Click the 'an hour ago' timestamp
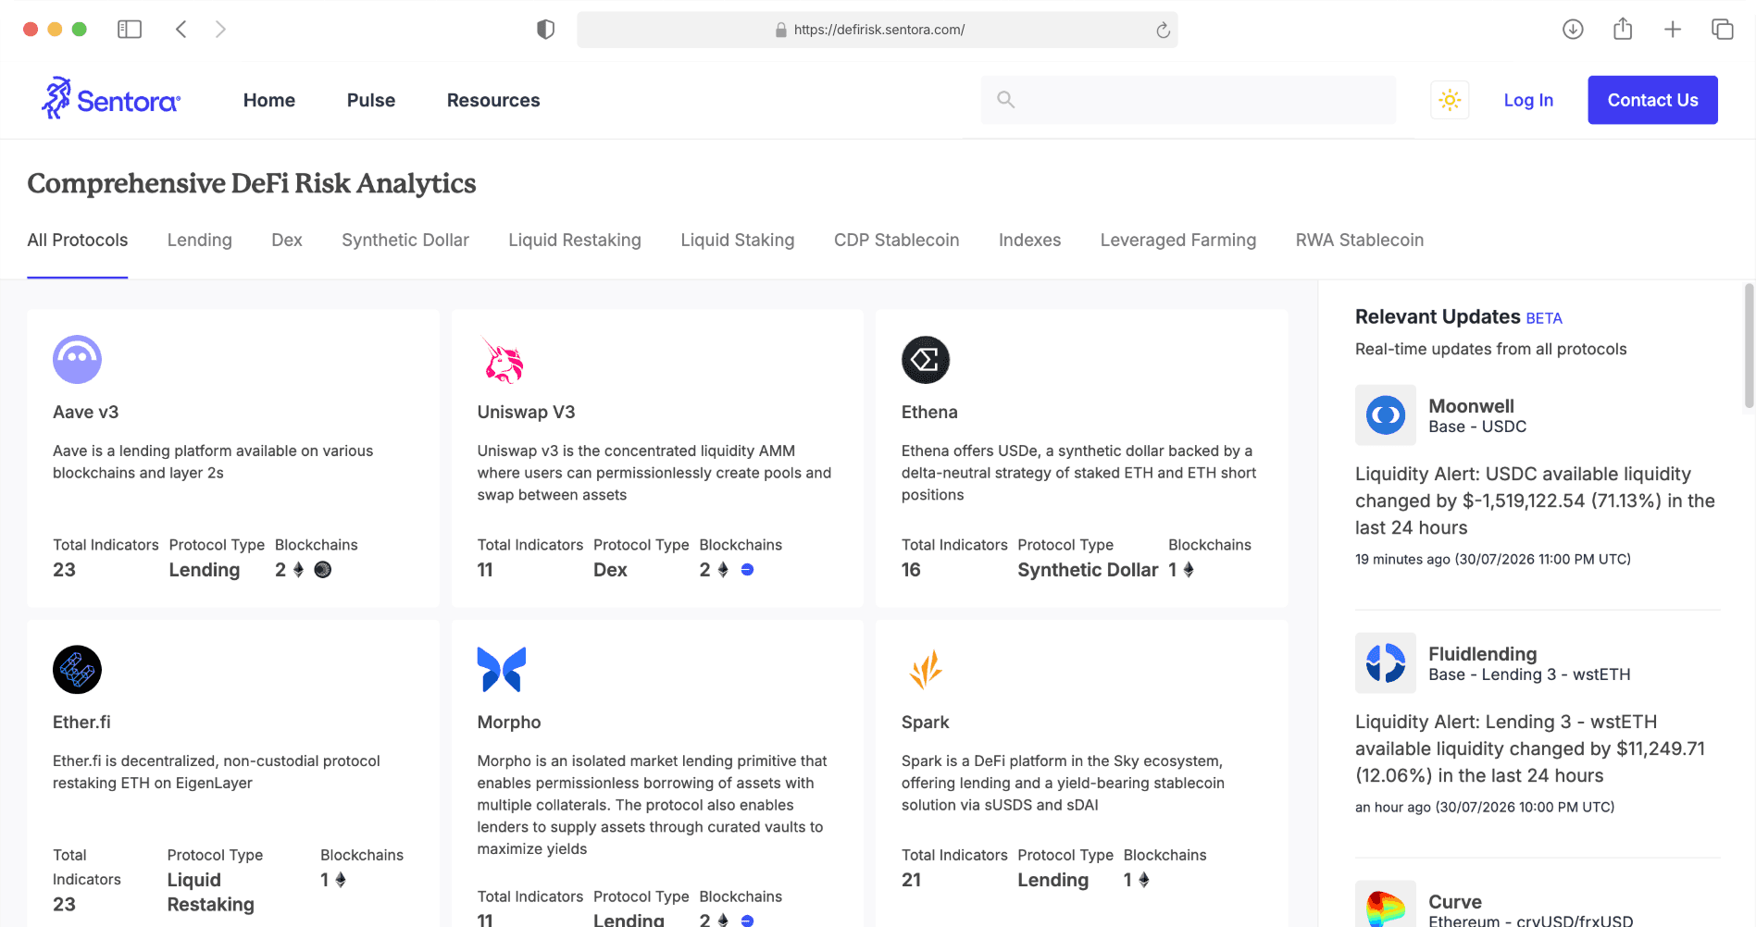 point(1485,807)
